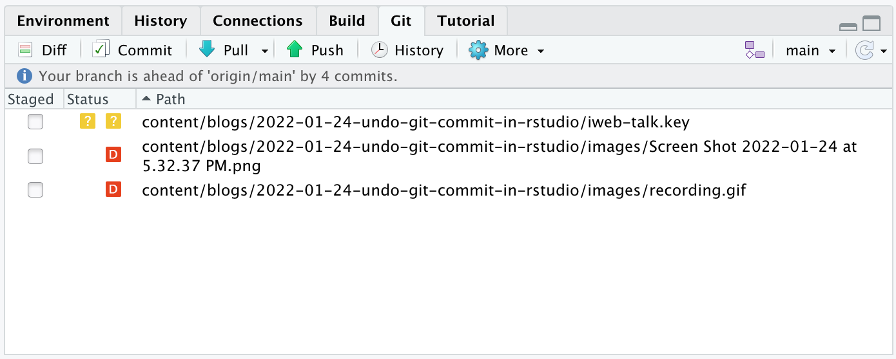Image resolution: width=896 pixels, height=359 pixels.
Task: Stage the iweb-talk.key file
Action: (35, 121)
